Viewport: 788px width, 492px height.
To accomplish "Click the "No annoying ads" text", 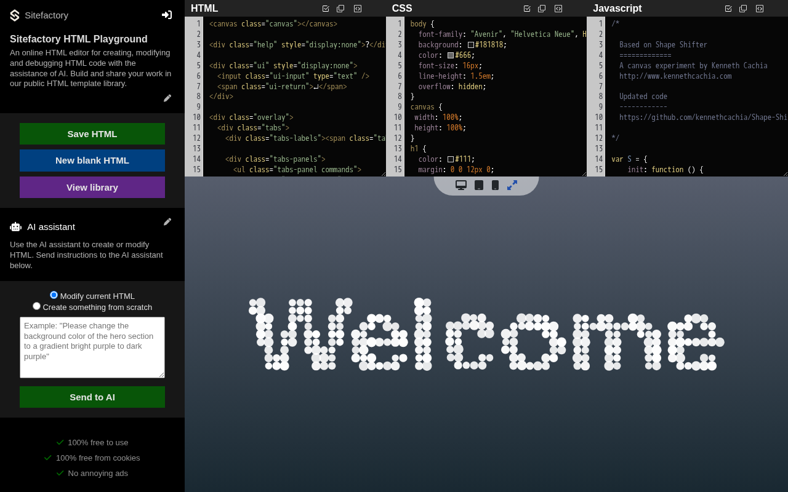I will pos(98,474).
